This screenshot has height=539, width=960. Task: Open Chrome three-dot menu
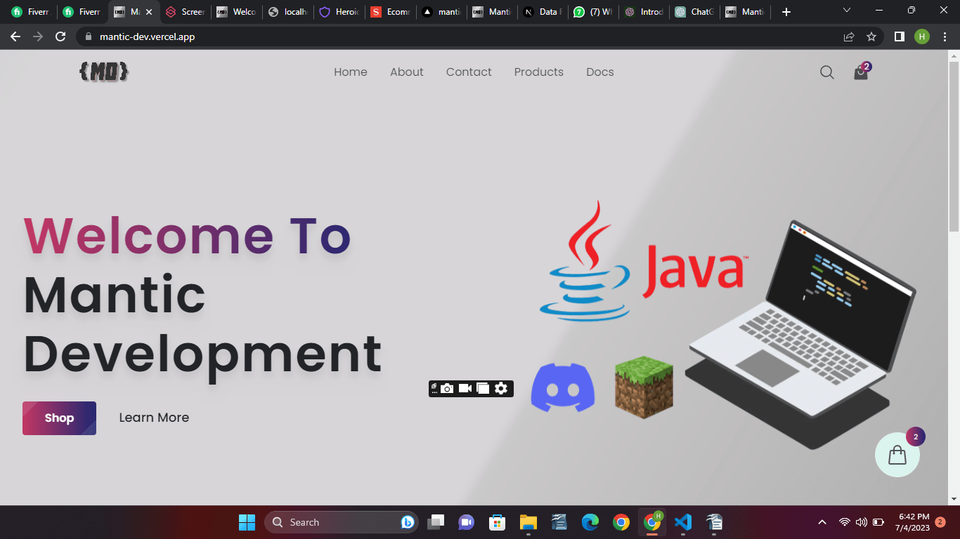pyautogui.click(x=944, y=36)
